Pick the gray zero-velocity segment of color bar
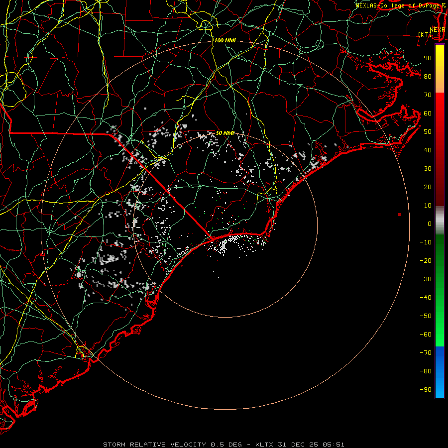448x448 pixels. 440,221
